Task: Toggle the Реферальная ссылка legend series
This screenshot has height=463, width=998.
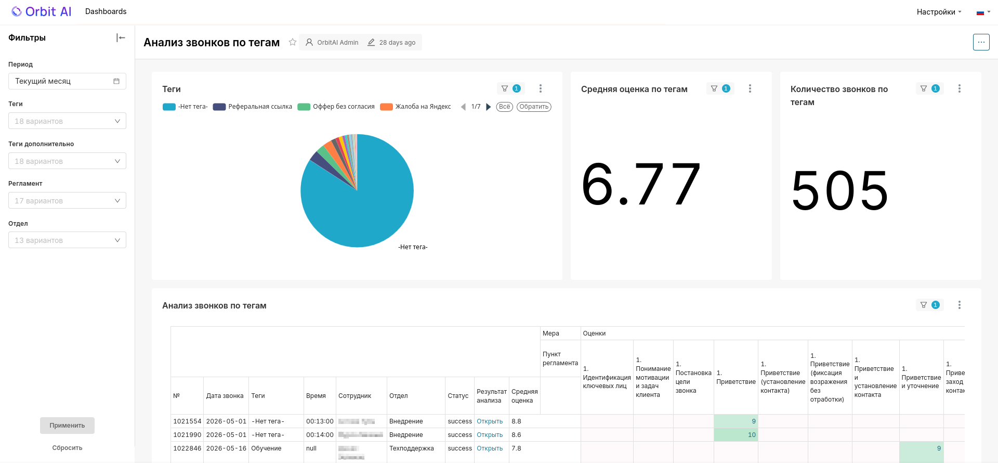Action: [x=253, y=107]
